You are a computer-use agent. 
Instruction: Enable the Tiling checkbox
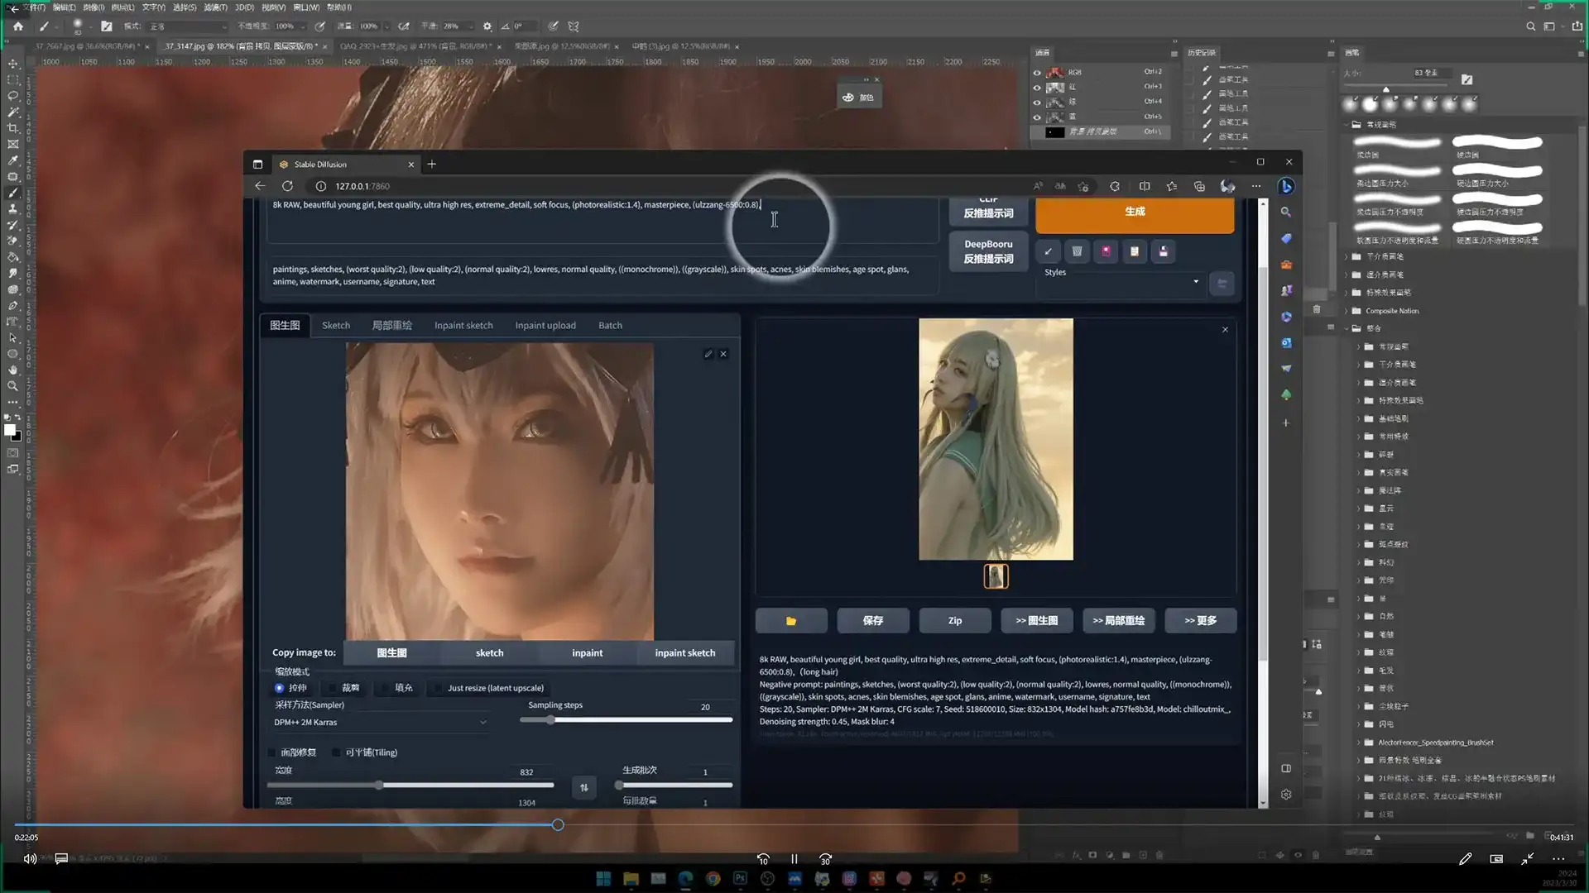[x=336, y=752]
